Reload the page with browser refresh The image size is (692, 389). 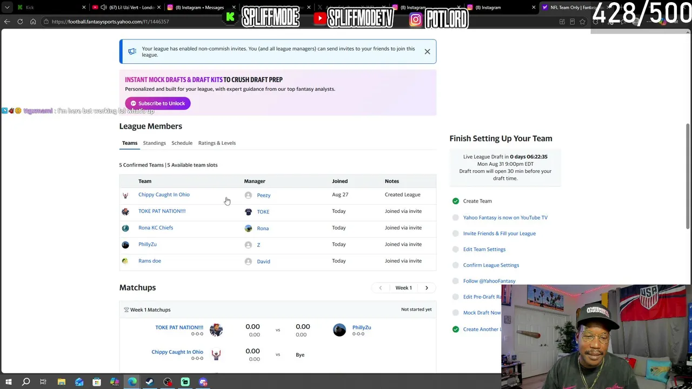20,22
